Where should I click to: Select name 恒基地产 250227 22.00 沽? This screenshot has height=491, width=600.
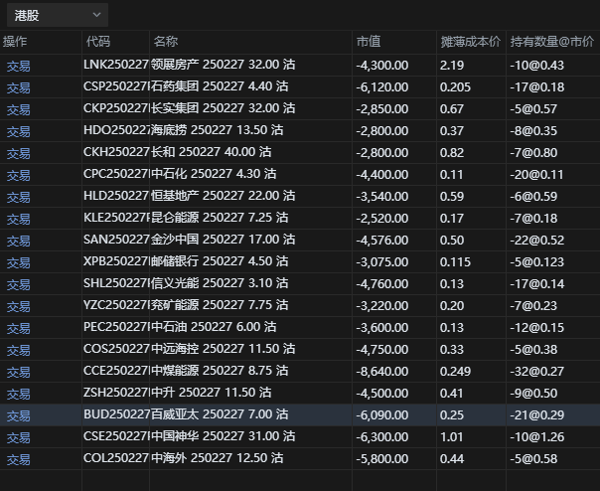pyautogui.click(x=224, y=196)
